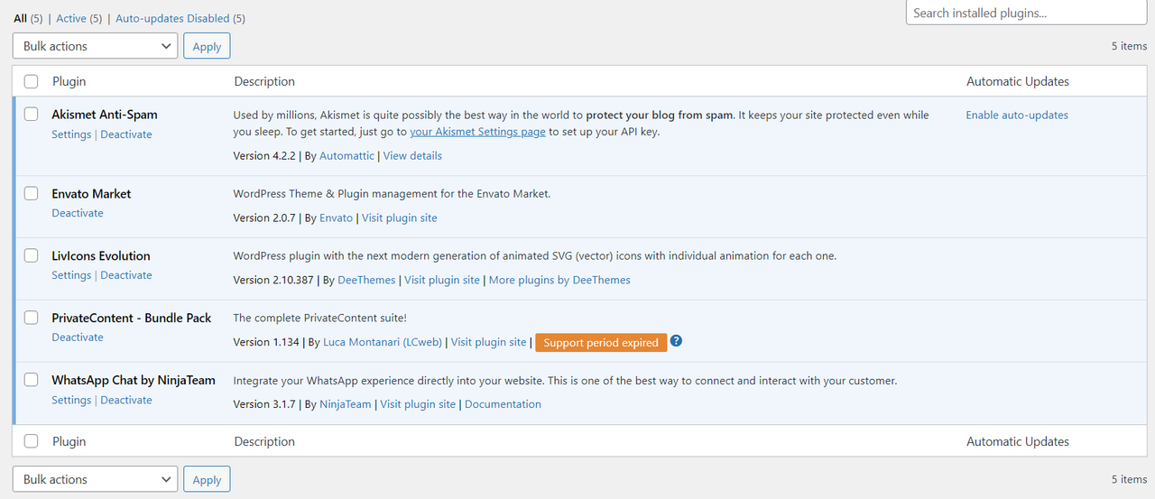
Task: Click the Plugin column header at the top
Action: pyautogui.click(x=69, y=81)
